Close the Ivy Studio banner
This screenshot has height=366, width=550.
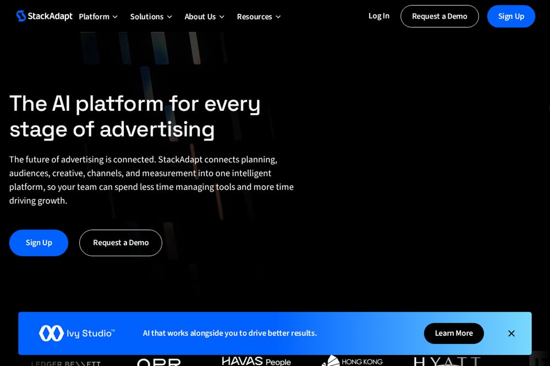[x=512, y=334]
